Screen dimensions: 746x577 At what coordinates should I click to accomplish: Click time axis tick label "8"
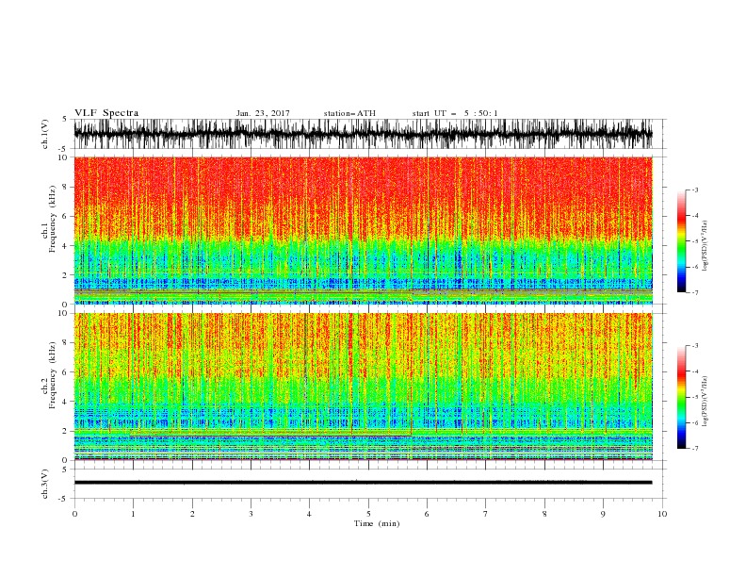(544, 514)
